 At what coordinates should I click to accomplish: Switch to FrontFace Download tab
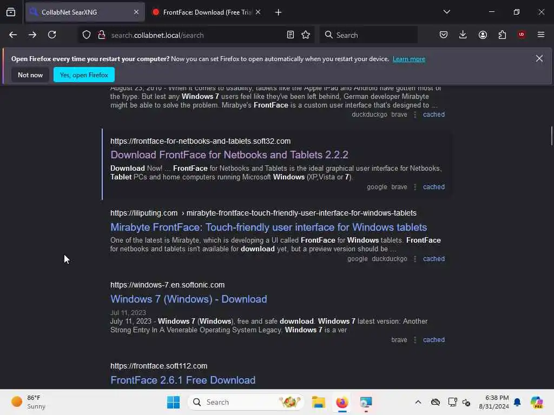[x=206, y=12]
